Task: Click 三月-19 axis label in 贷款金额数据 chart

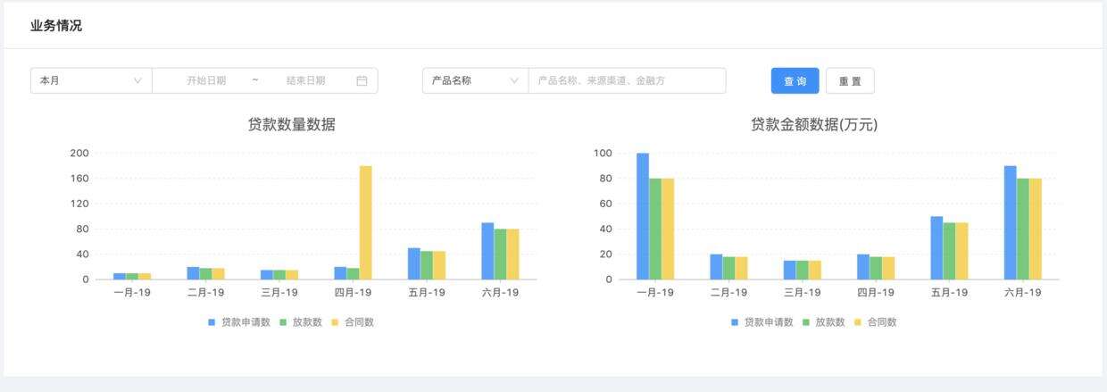Action: click(x=802, y=293)
